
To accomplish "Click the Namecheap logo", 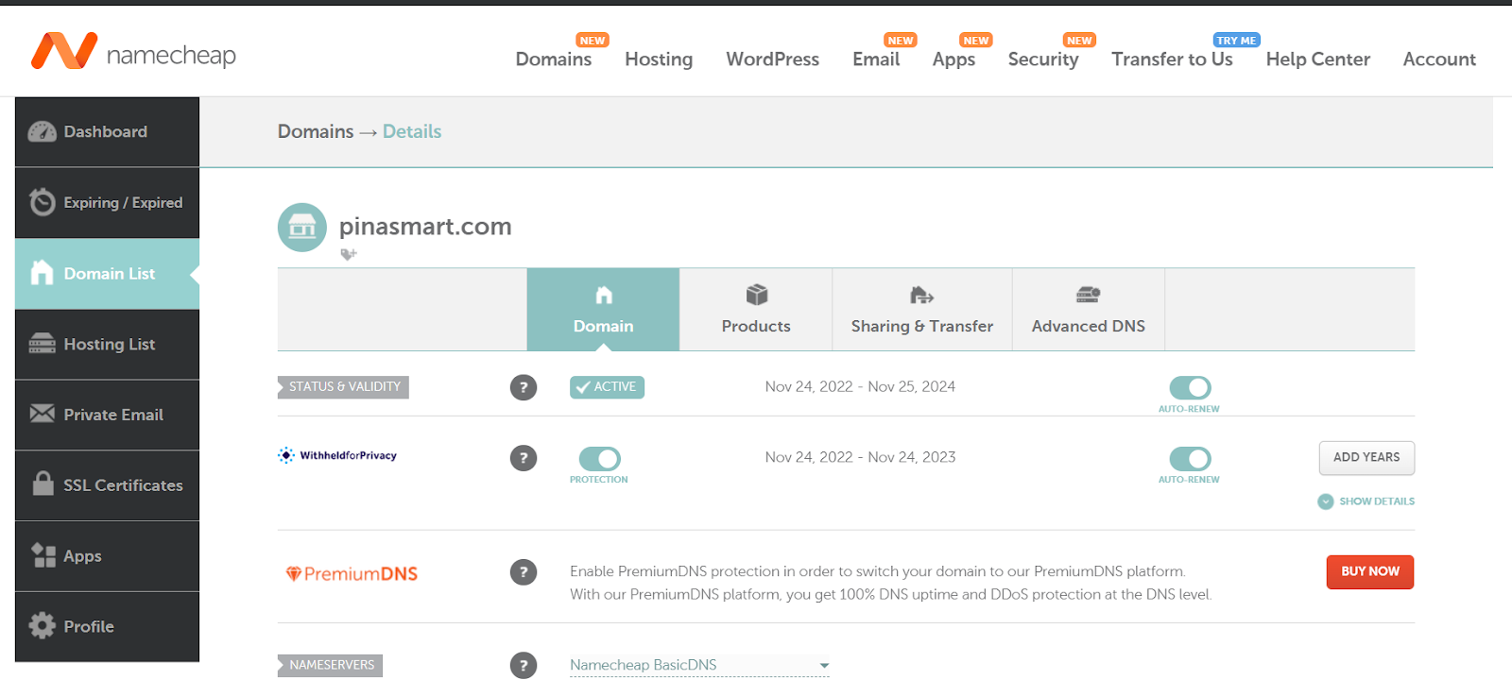I will (133, 52).
